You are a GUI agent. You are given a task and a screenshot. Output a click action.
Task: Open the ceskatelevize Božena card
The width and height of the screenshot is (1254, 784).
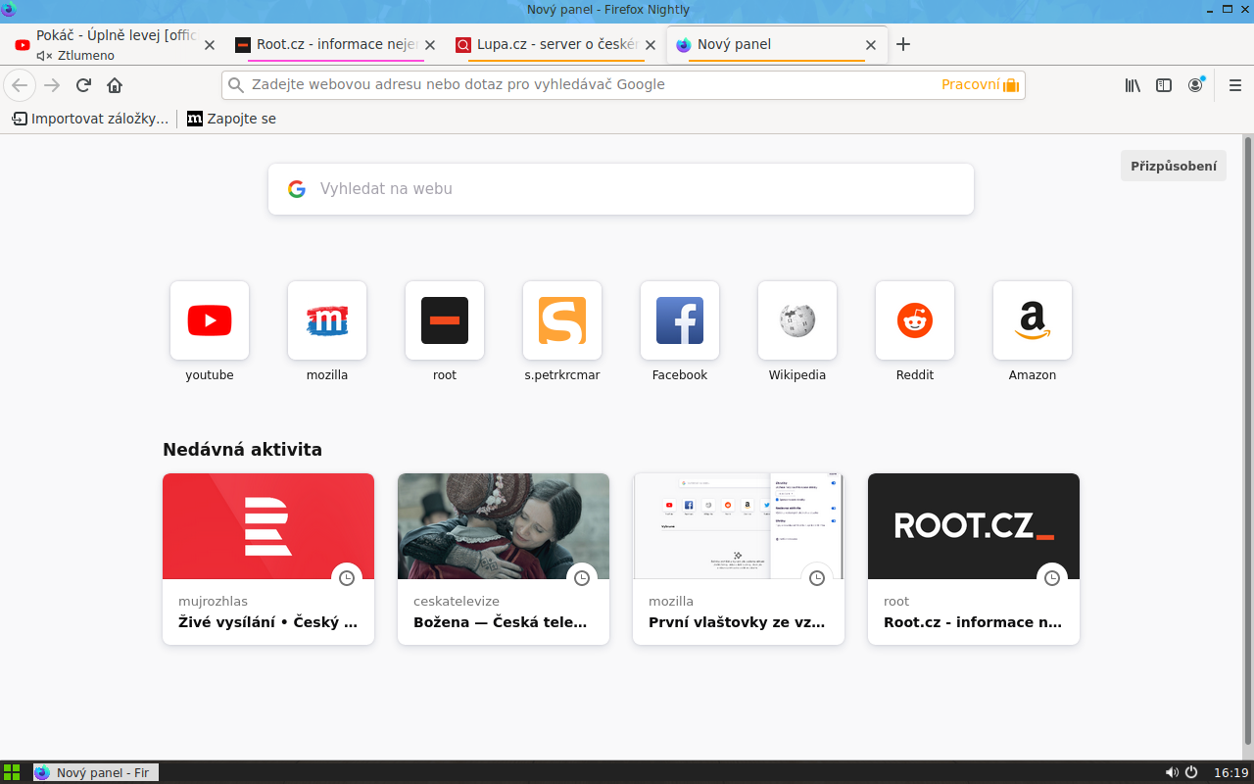pos(504,559)
